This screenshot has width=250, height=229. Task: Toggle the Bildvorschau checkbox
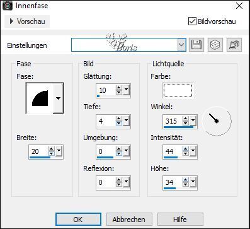point(192,21)
